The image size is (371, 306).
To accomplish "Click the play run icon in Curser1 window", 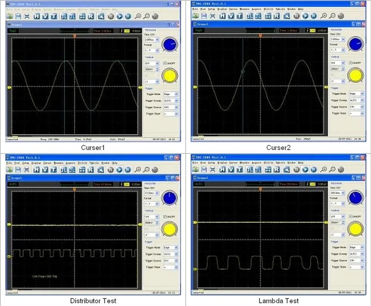I will [119, 16].
